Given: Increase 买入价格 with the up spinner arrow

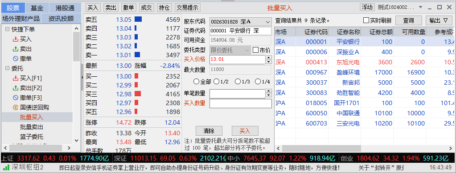Looking at the screenshot, I should point(269,57).
